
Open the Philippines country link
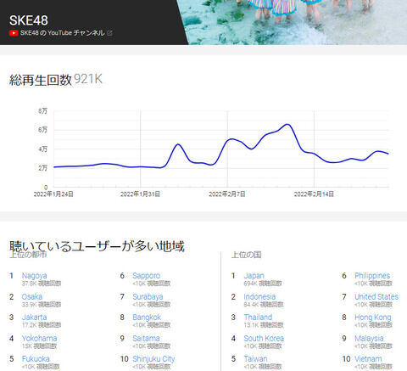(372, 276)
